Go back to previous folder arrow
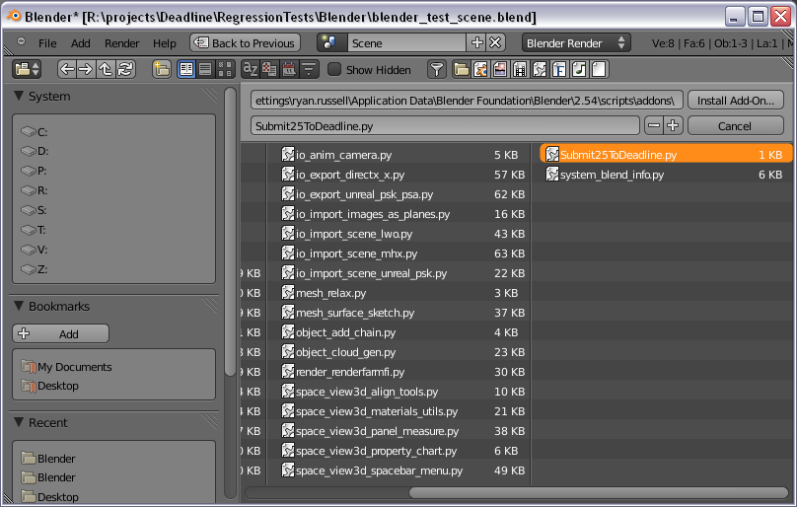Image resolution: width=797 pixels, height=507 pixels. pyautogui.click(x=67, y=69)
